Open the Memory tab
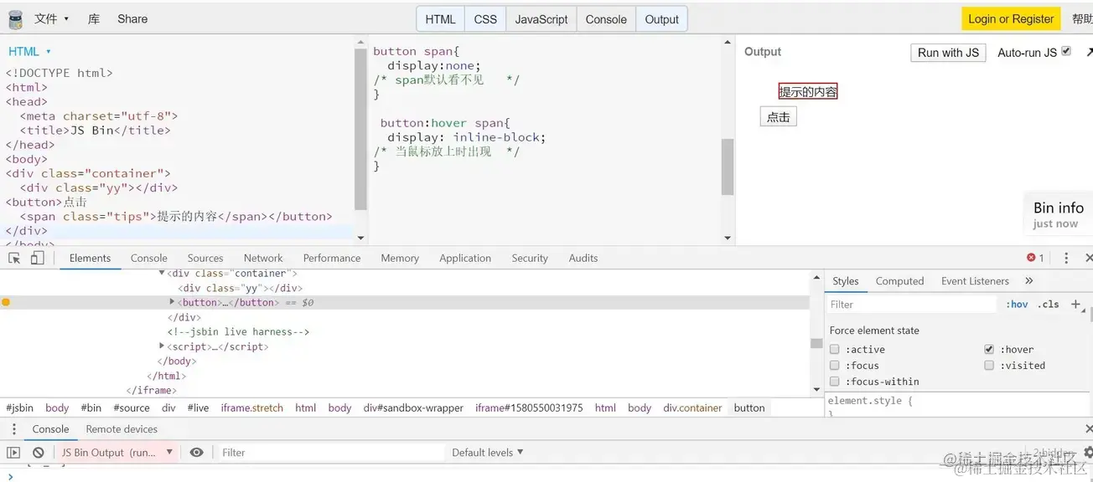Image resolution: width=1093 pixels, height=482 pixels. pos(400,258)
